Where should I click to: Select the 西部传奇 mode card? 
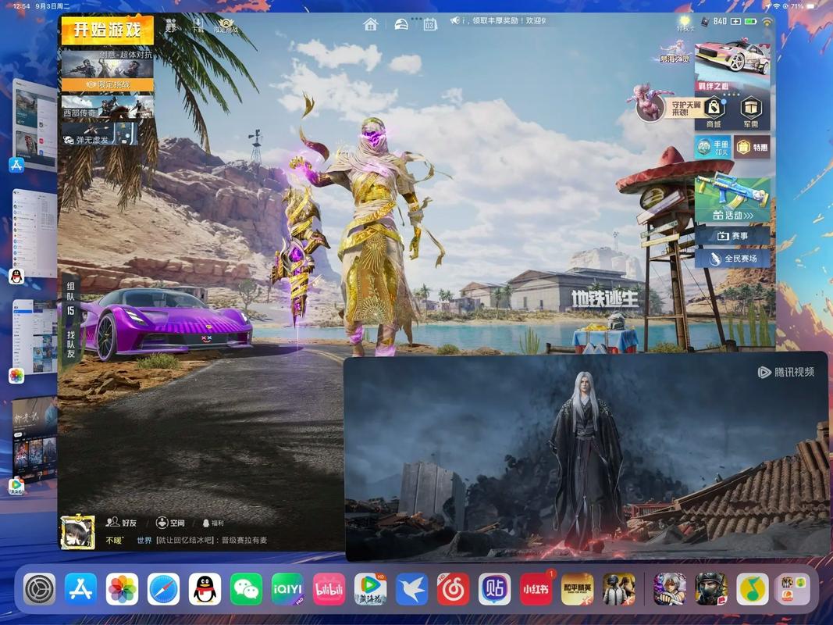(x=107, y=106)
